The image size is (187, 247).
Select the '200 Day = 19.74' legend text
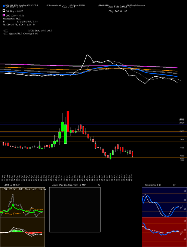15,16
